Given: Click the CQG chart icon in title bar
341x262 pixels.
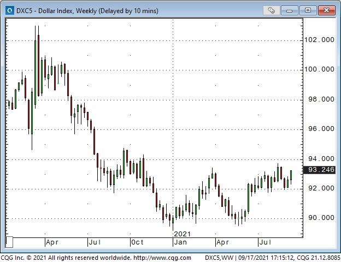Looking at the screenshot, I should [x=10, y=10].
